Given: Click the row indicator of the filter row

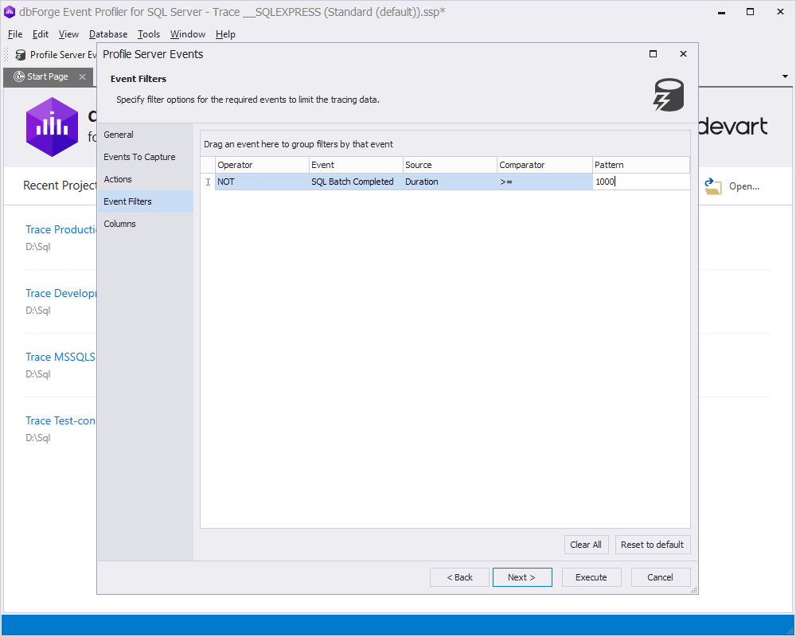Looking at the screenshot, I should click(x=208, y=182).
